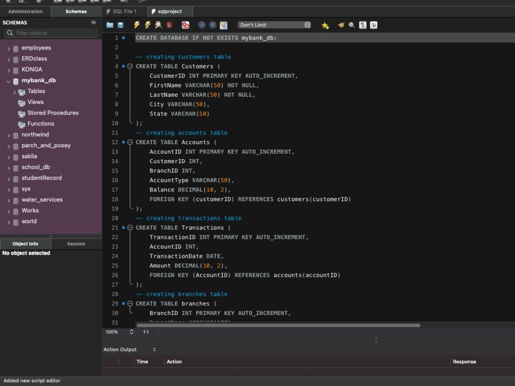This screenshot has height=386, width=515.
Task: Open find panel with the magnifier icon
Action: point(352,25)
